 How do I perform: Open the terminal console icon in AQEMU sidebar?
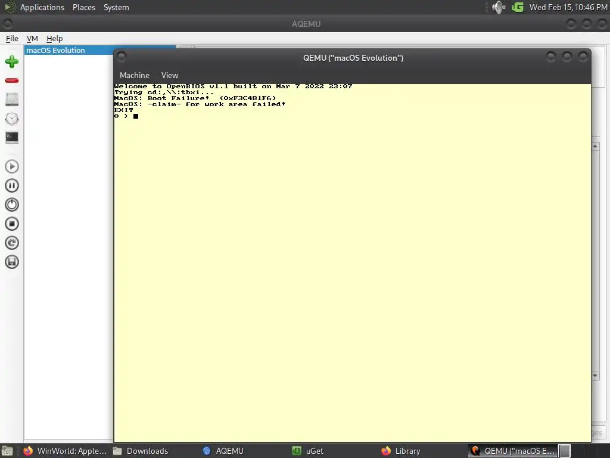pyautogui.click(x=12, y=138)
